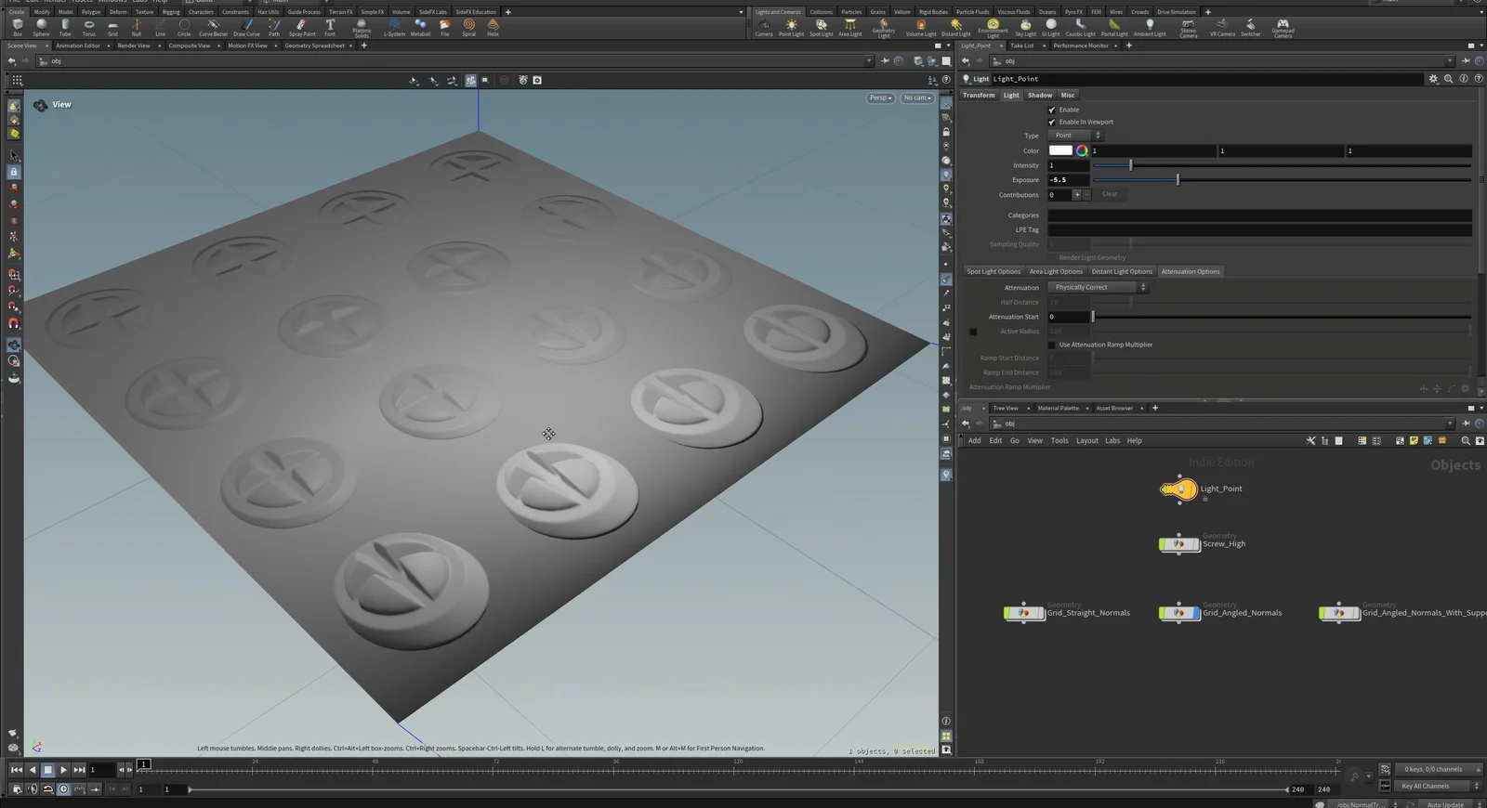The image size is (1487, 808).
Task: Select the Box shelf tool
Action: pyautogui.click(x=18, y=28)
